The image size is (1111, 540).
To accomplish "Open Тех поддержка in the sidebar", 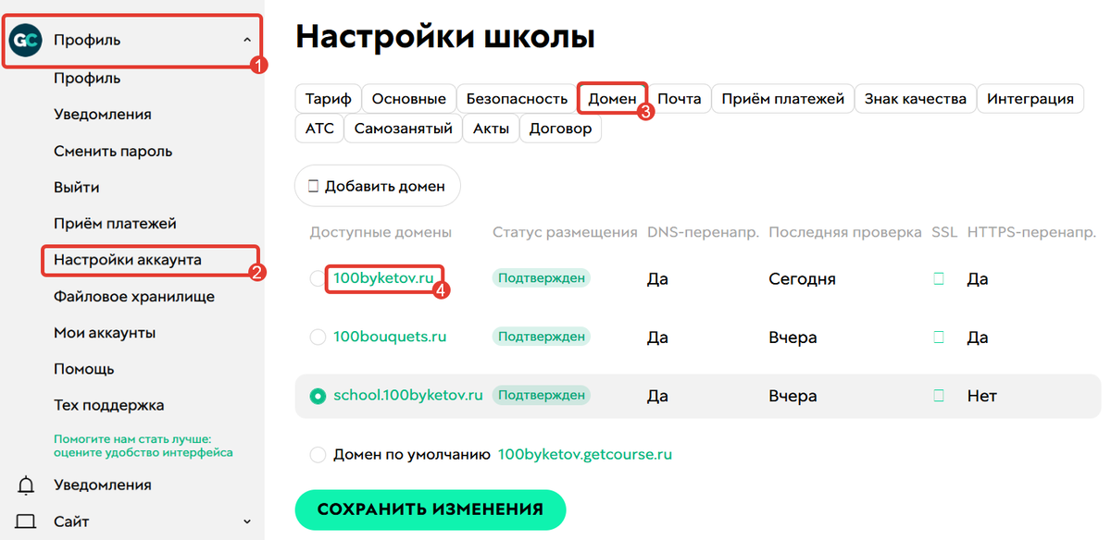I will (x=109, y=405).
